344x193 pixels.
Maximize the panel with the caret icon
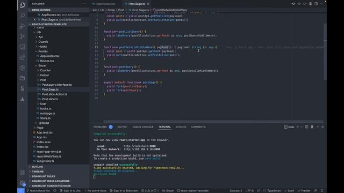[318, 127]
